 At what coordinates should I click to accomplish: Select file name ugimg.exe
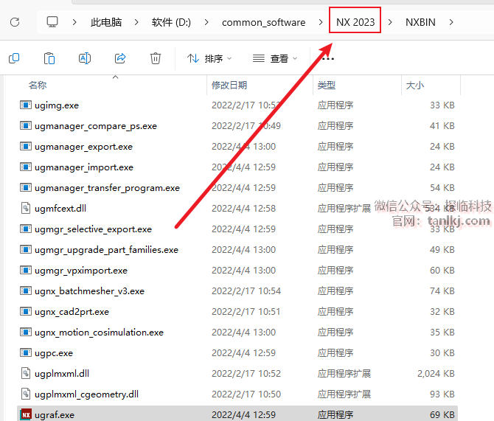pos(57,105)
